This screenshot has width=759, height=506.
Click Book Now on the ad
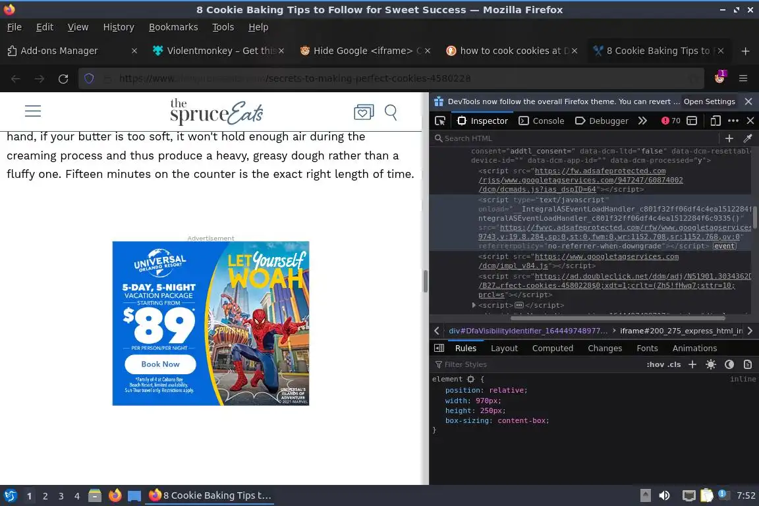[160, 364]
